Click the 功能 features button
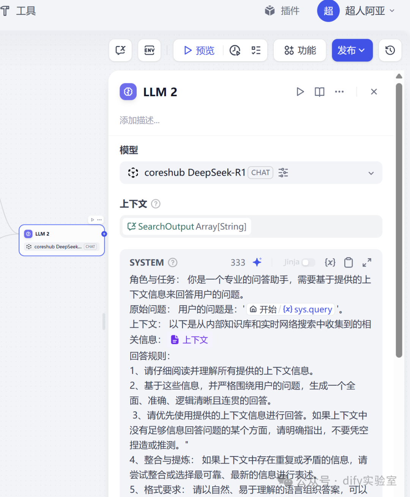This screenshot has width=410, height=497. (x=300, y=50)
